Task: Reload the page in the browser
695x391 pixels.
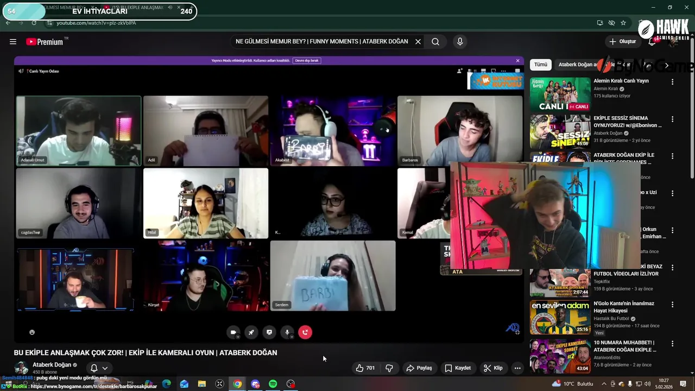Action: [x=34, y=23]
